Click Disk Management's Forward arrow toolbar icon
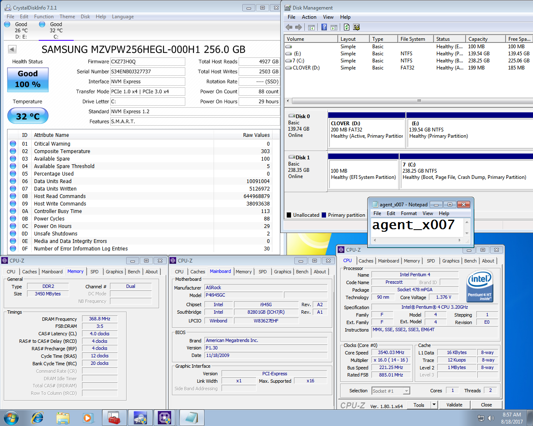 coord(299,27)
